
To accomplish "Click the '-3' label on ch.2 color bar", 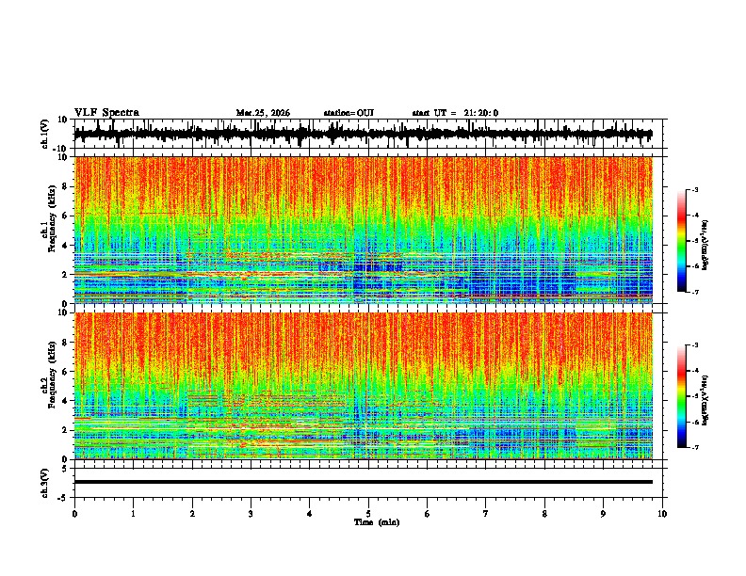I will point(695,345).
